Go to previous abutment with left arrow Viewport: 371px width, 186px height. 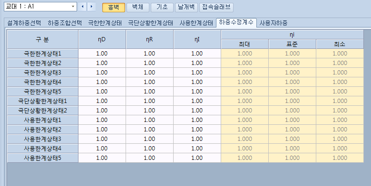pos(82,7)
